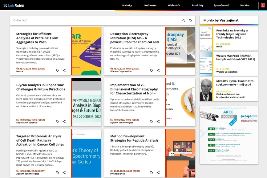Open the Novinky menu

tap(127, 5)
